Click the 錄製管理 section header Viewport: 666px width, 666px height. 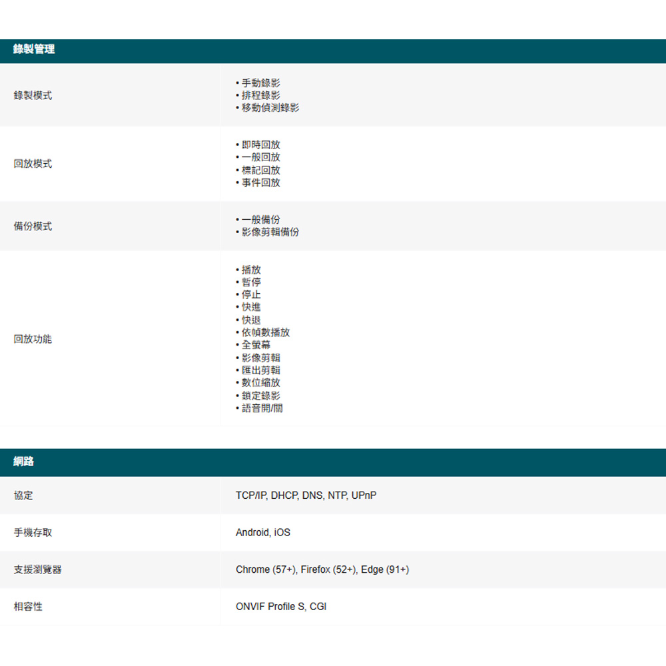click(x=35, y=49)
